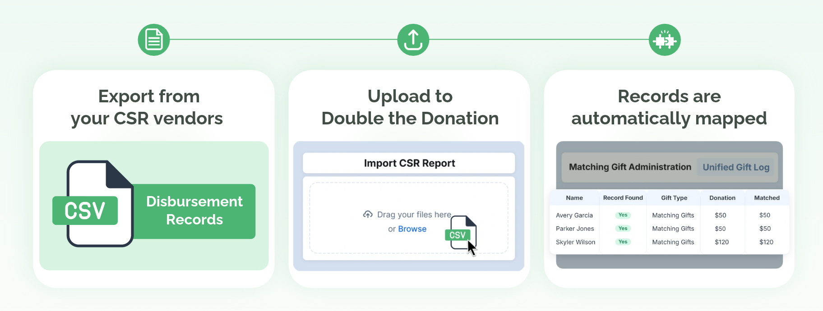The height and width of the screenshot is (311, 823).
Task: Click the $120 donation for Skyler Wilson
Action: pos(721,242)
